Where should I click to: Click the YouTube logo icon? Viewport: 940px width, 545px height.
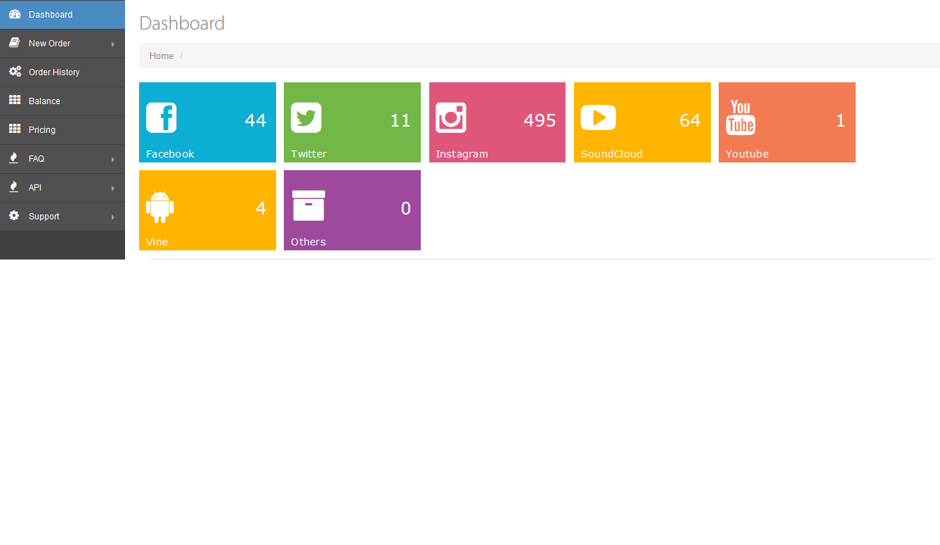(x=740, y=117)
